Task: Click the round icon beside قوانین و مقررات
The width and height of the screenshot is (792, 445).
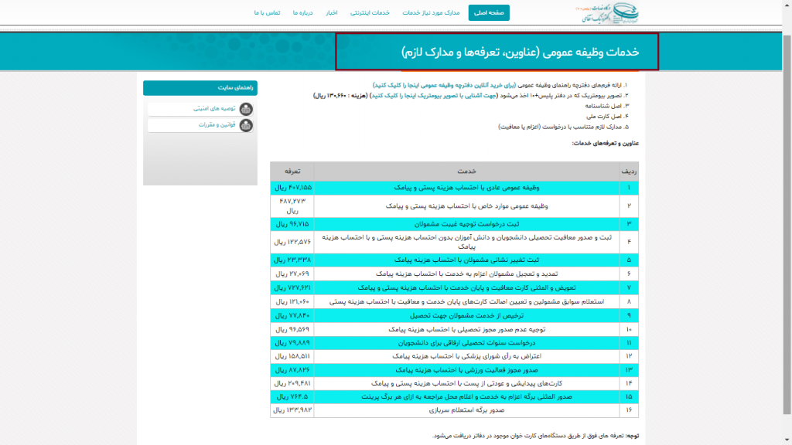Action: pyautogui.click(x=246, y=125)
